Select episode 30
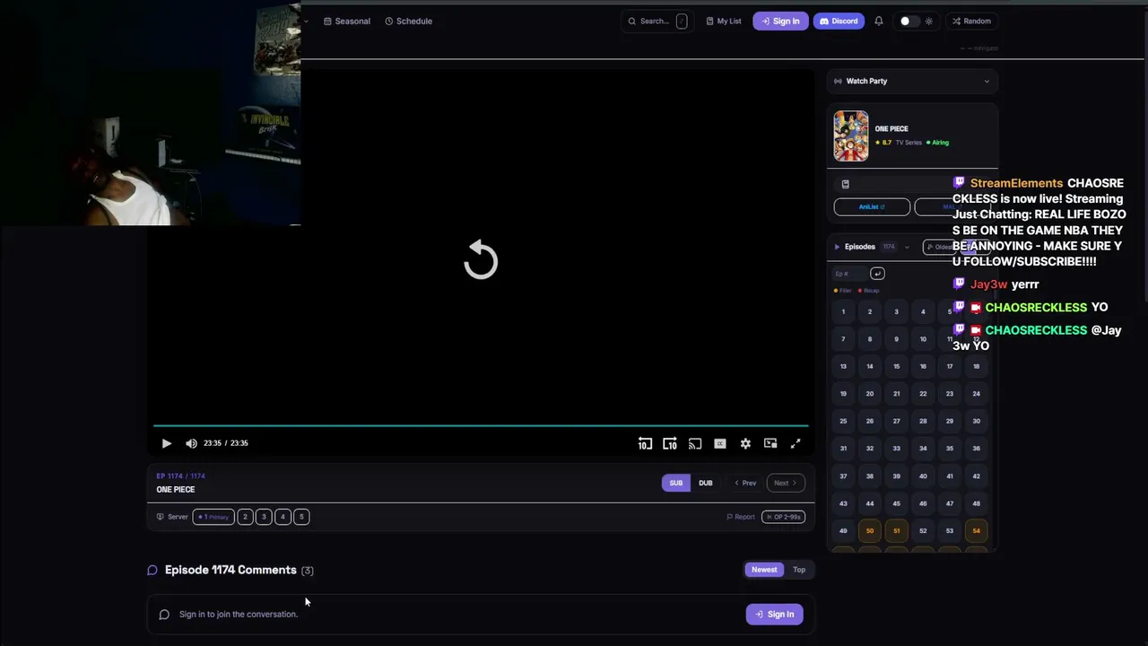The height and width of the screenshot is (646, 1148). tap(977, 421)
